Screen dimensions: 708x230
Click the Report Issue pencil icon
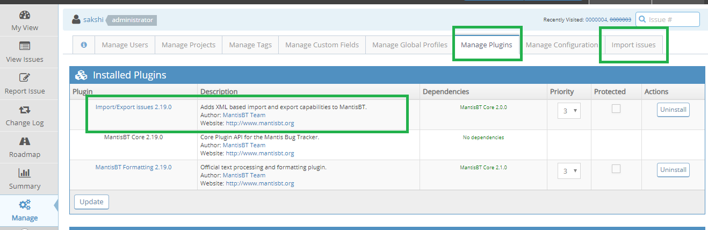(25, 78)
